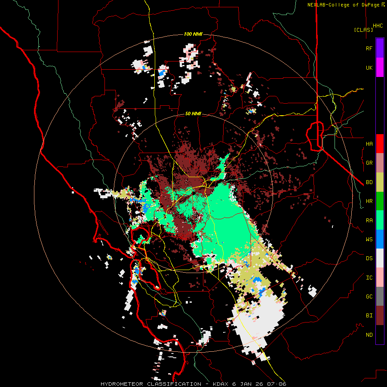Screen dimensions: 387x387
Task: Select the IC light pink legend swatch
Action: pyautogui.click(x=380, y=277)
